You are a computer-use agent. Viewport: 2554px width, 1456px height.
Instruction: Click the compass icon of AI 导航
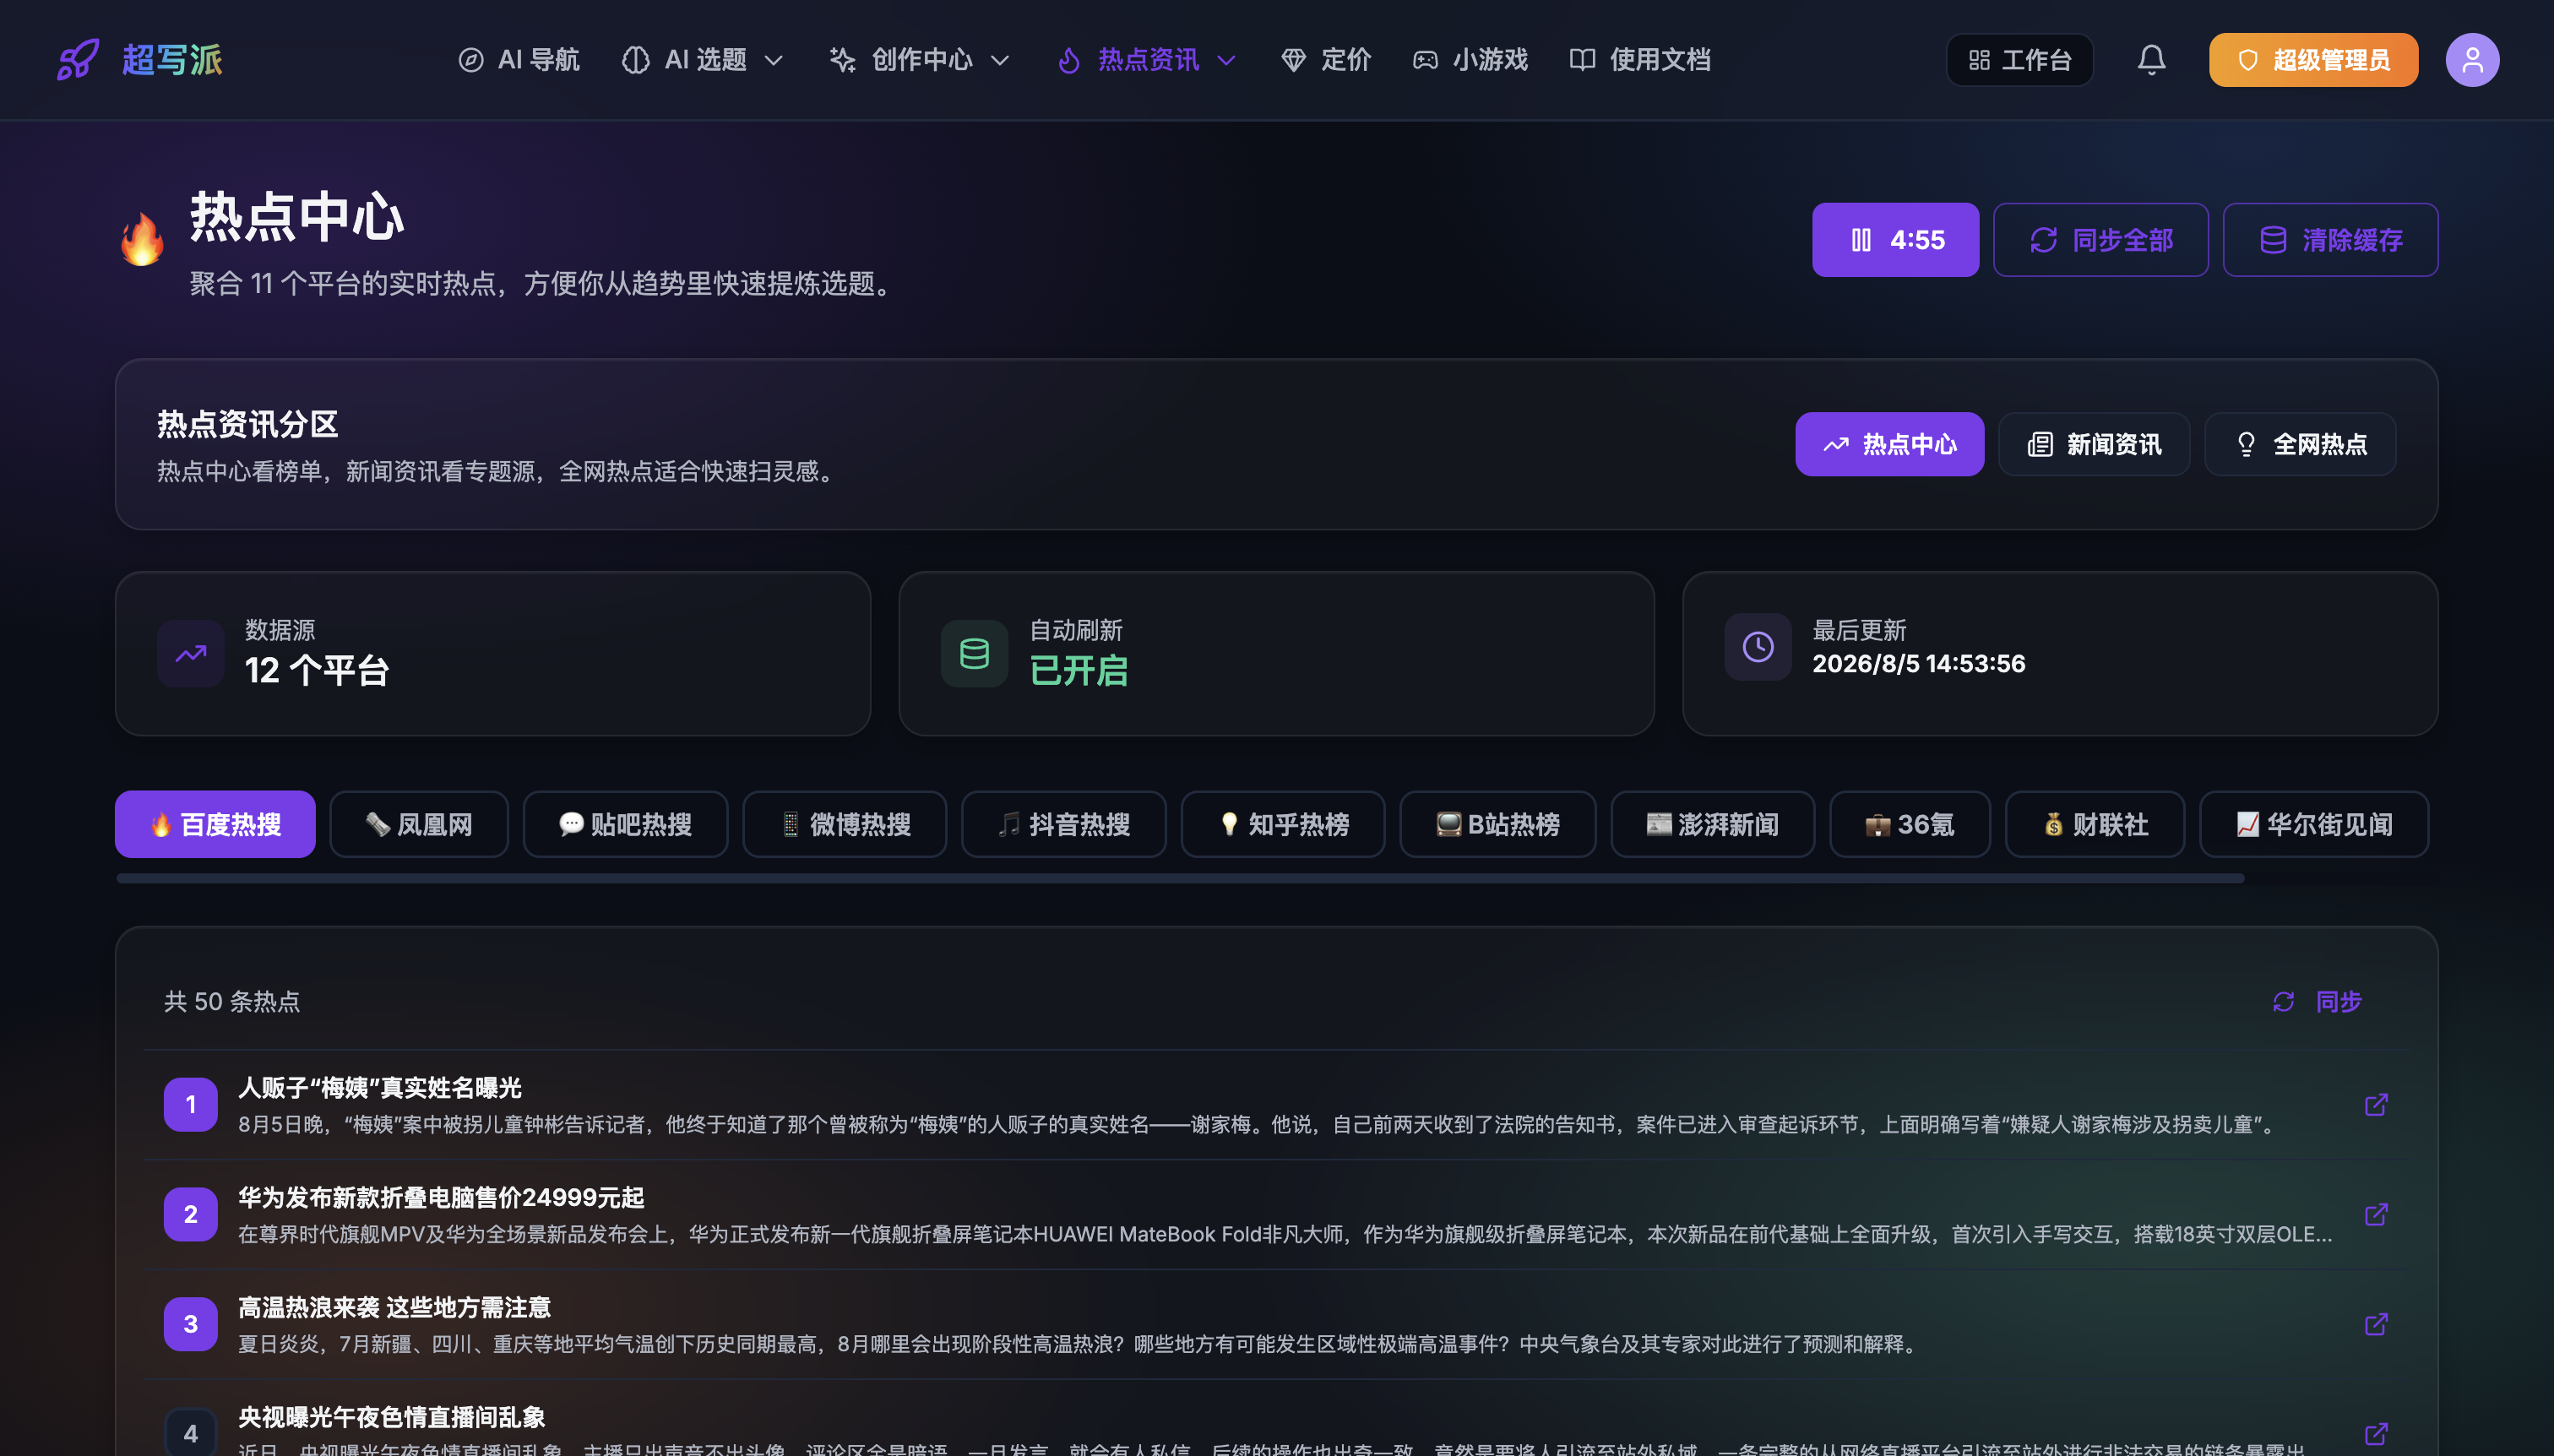click(x=470, y=60)
